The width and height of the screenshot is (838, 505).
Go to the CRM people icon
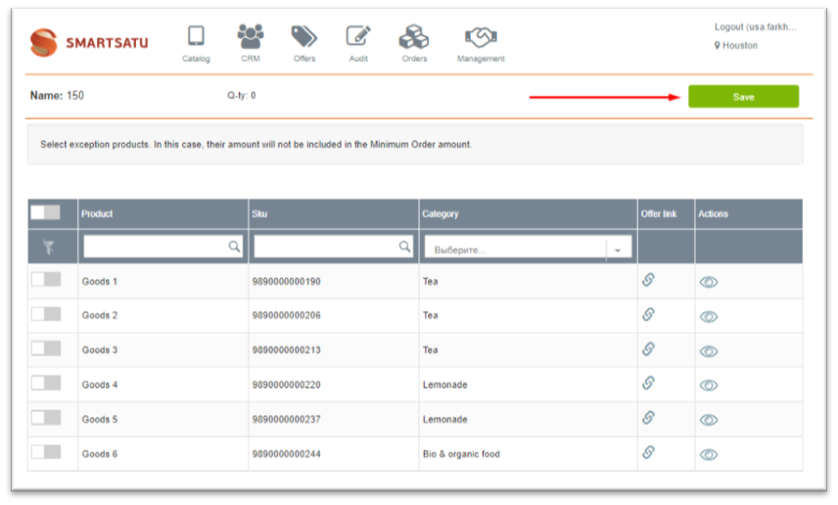[x=251, y=37]
